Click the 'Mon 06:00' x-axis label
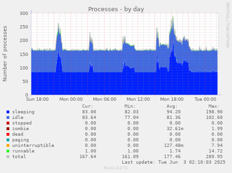The image size is (232, 173). coord(105,99)
